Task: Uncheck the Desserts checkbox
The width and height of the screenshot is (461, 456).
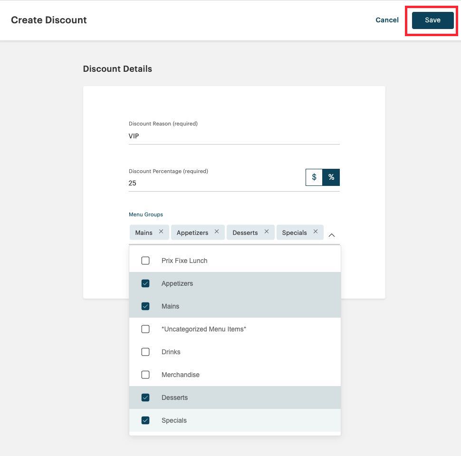Action: point(145,398)
